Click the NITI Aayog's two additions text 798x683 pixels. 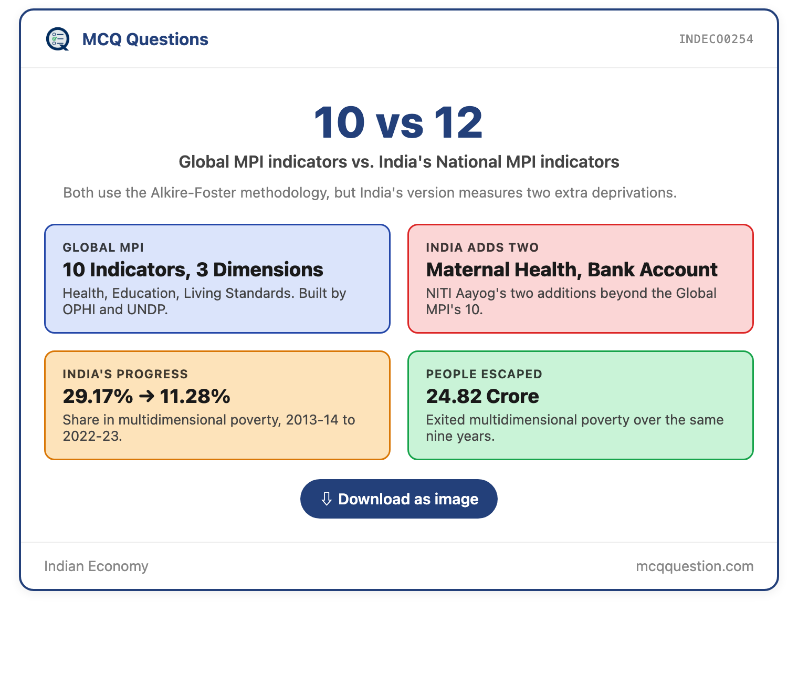(571, 301)
